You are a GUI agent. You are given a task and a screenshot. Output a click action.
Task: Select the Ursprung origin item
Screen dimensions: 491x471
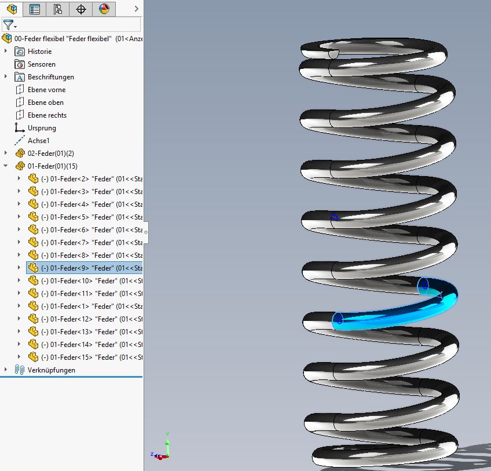(x=42, y=128)
